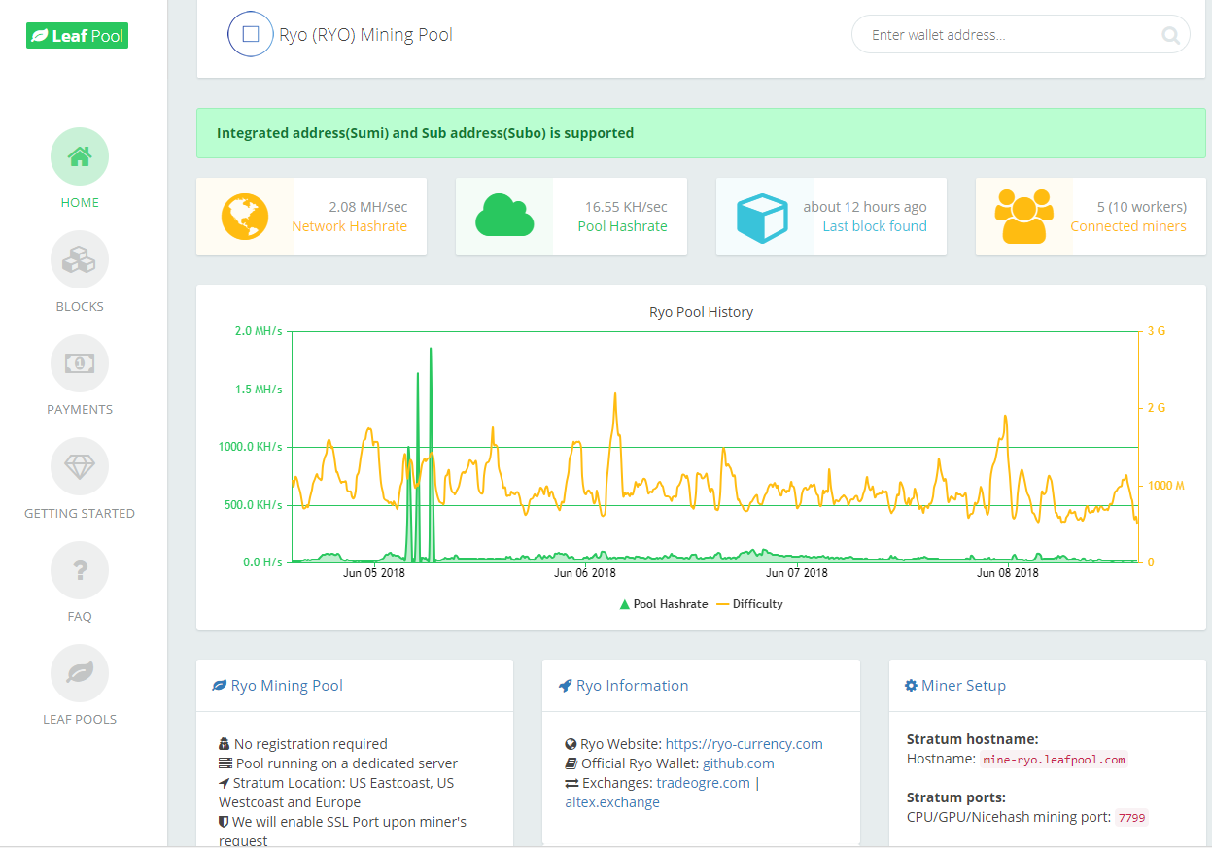Click the Last block found link
Screen dimensions: 1212x848
pos(875,226)
